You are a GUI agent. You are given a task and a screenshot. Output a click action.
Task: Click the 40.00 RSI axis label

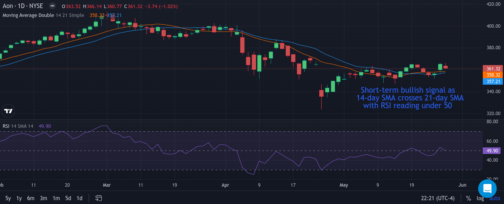(x=493, y=160)
